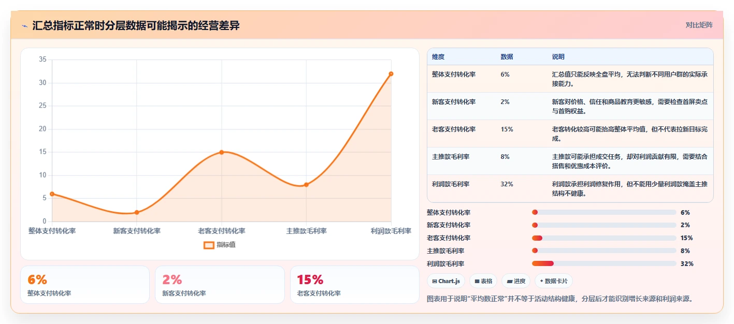The width and height of the screenshot is (734, 324).
Task: Click the chart data point for 新客支付转化率
Action: coord(137,212)
